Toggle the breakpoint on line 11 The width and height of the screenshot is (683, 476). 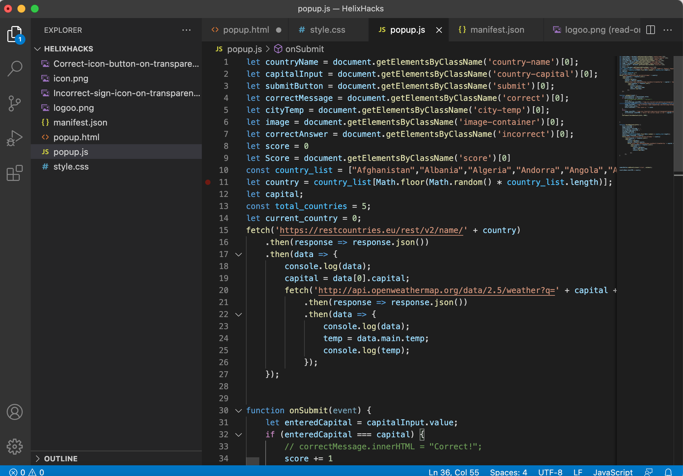coord(208,182)
